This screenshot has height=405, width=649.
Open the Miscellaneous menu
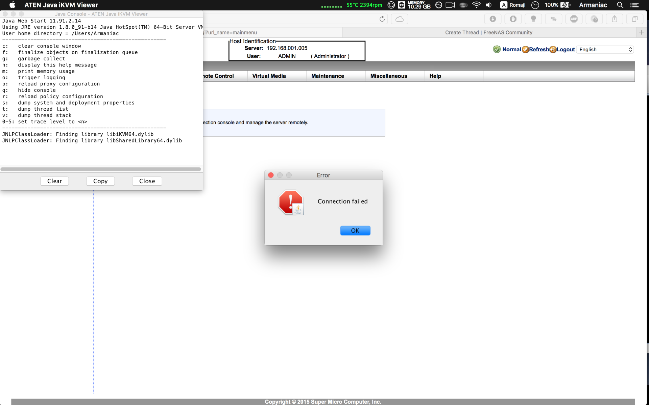389,76
